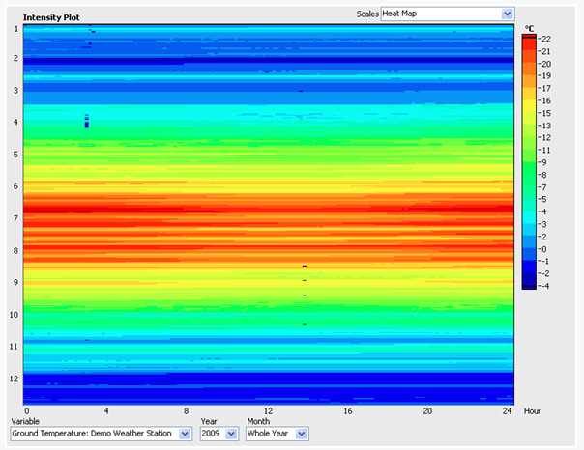Click the Scales dropdown arrow button
This screenshot has width=584, height=450.
pos(507,14)
